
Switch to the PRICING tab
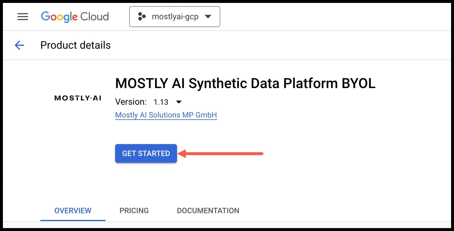tap(134, 211)
